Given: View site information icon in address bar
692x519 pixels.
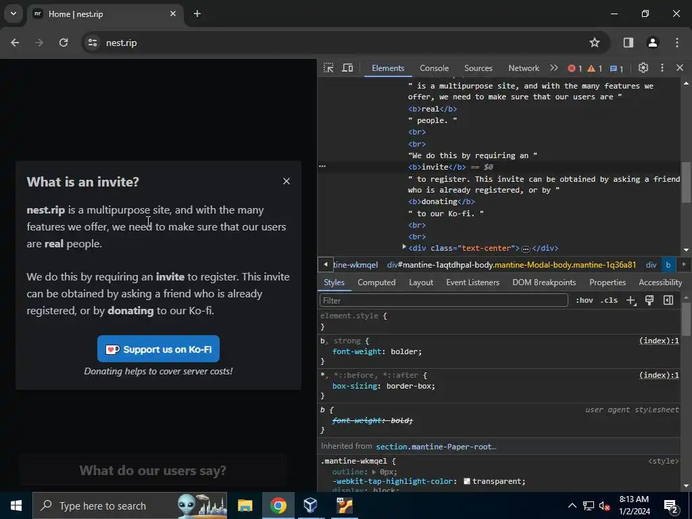Looking at the screenshot, I should pyautogui.click(x=93, y=43).
